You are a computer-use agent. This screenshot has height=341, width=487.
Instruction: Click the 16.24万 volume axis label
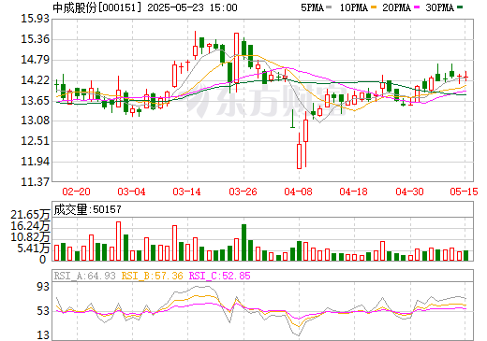click(x=30, y=226)
